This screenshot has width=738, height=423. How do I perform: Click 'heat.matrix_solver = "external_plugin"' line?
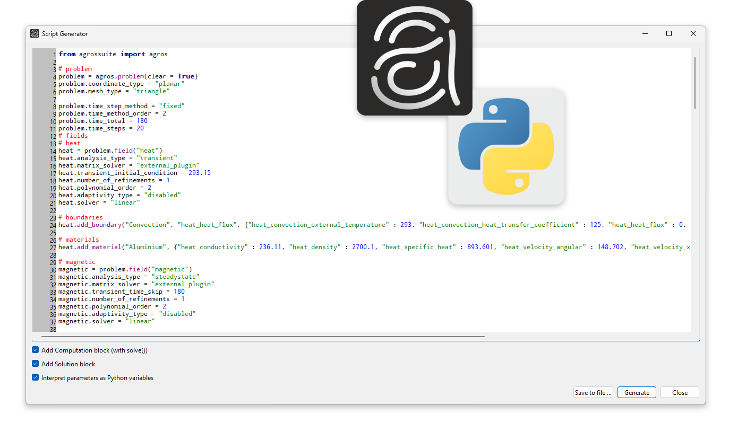pyautogui.click(x=129, y=165)
